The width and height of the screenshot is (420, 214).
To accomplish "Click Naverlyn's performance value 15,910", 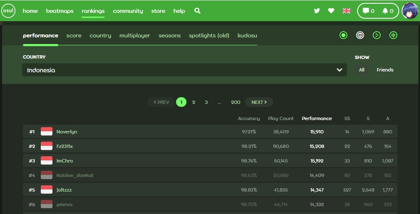I will [317, 132].
